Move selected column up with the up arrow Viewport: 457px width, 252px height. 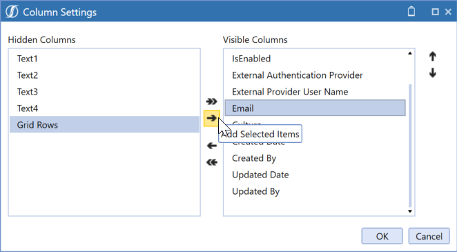tap(433, 57)
